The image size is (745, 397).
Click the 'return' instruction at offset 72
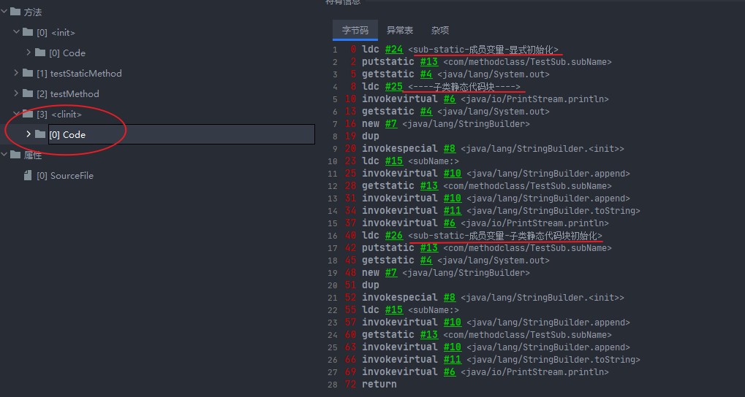[379, 384]
